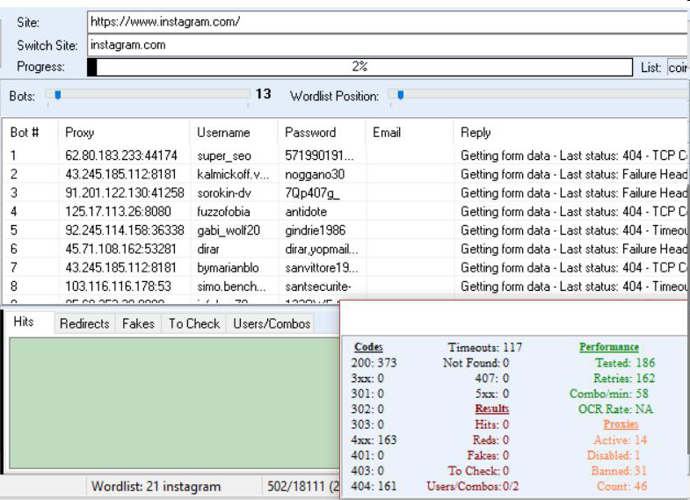Switch to the To Check tab

pos(194,323)
